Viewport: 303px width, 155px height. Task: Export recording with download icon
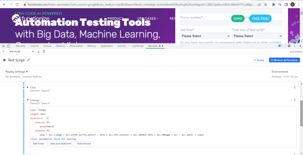[38, 51]
